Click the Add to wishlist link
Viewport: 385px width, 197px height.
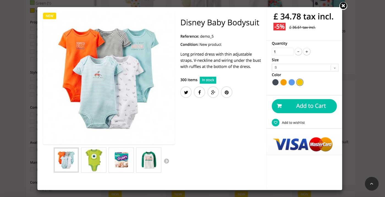(293, 123)
